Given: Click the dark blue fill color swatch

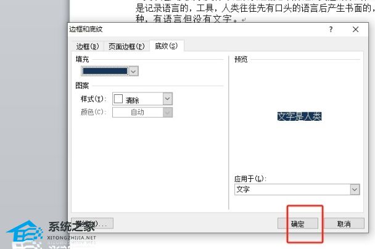Looking at the screenshot, I should [105, 71].
